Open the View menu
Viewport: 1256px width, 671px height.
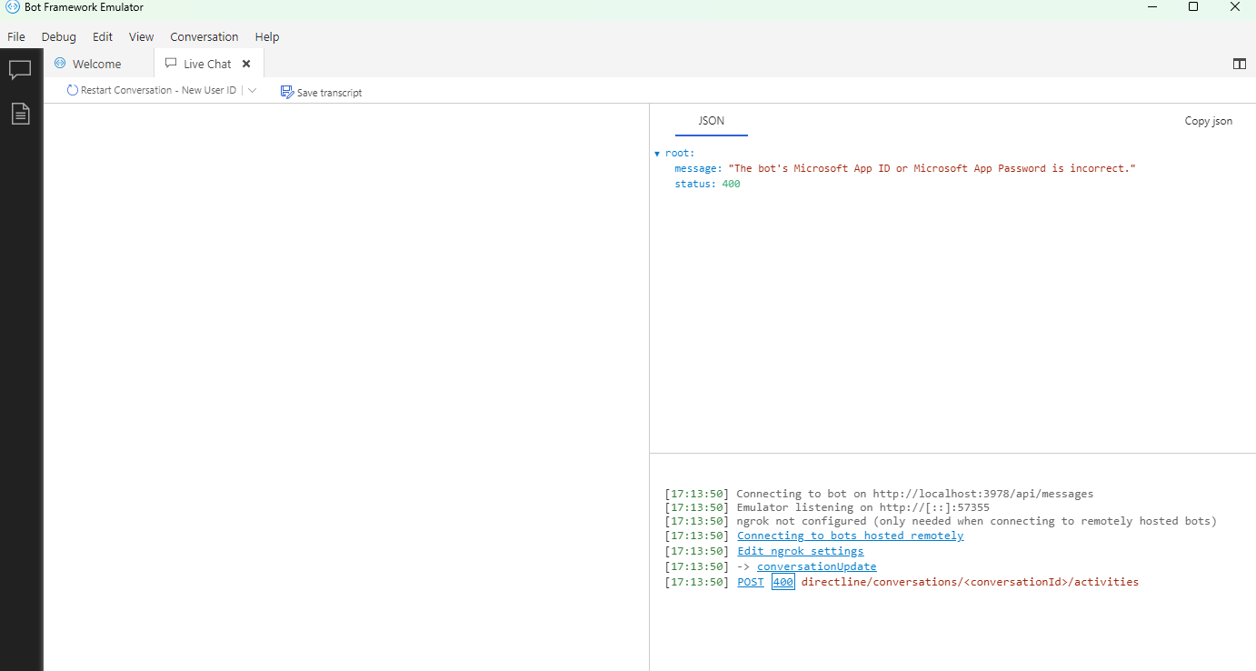(x=142, y=37)
